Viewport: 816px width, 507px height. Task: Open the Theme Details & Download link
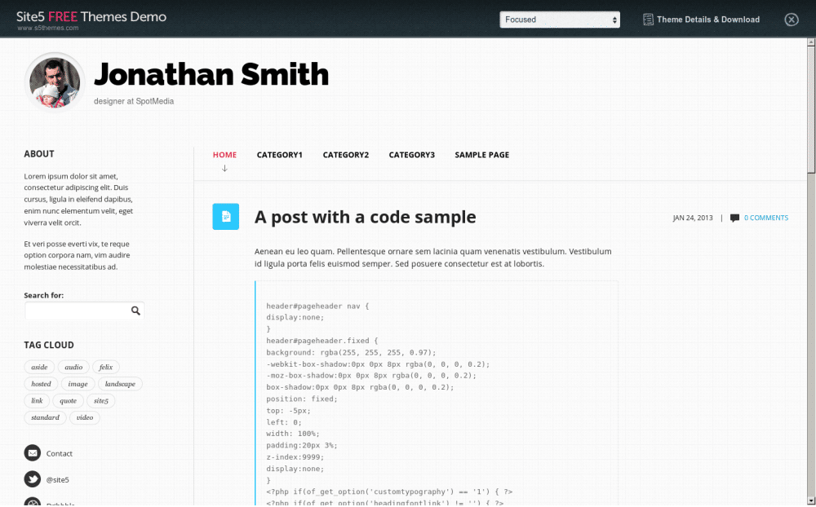(707, 20)
